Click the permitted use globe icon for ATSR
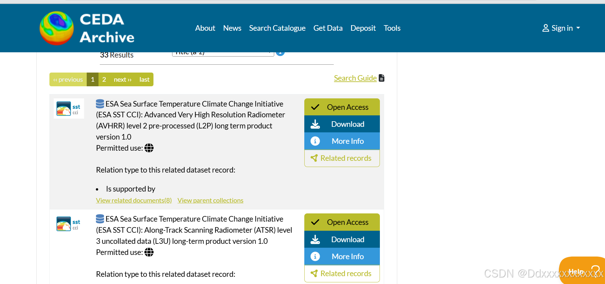The image size is (605, 284). click(x=149, y=252)
